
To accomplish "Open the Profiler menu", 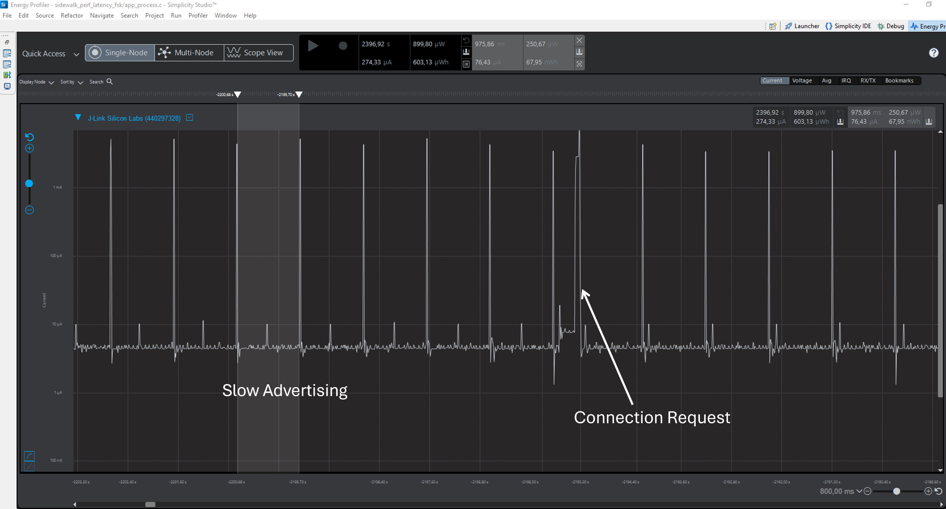I will (198, 15).
